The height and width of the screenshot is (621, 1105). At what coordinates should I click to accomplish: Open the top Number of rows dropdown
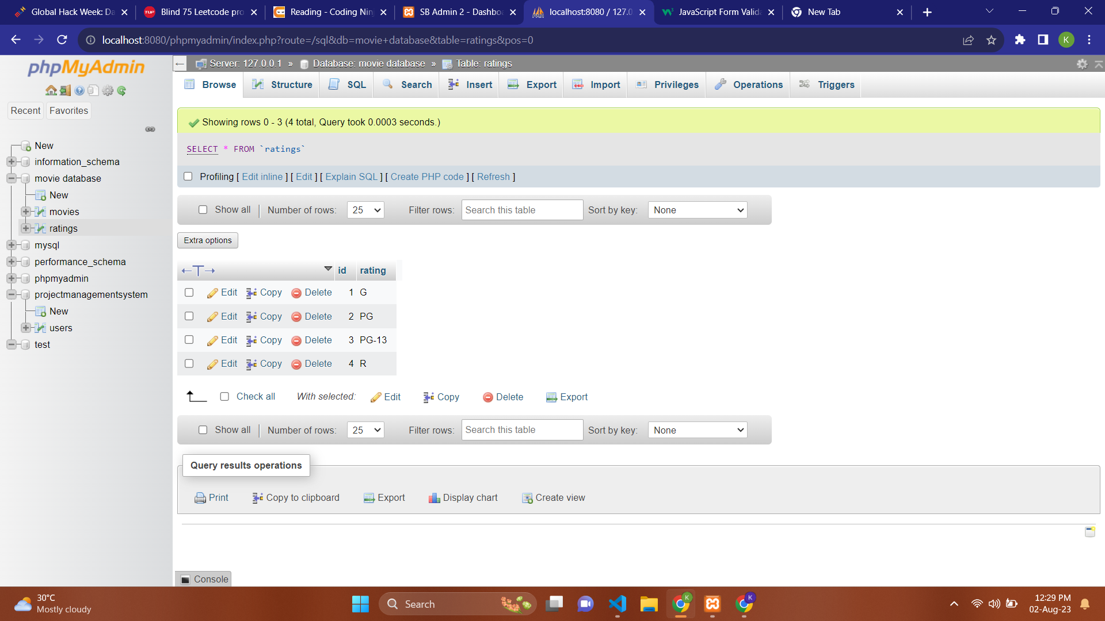[365, 210]
